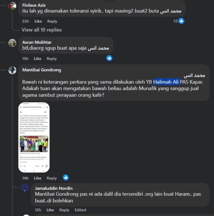Like Asran Mokhtar's comment
214x216 pixels.
point(38,59)
